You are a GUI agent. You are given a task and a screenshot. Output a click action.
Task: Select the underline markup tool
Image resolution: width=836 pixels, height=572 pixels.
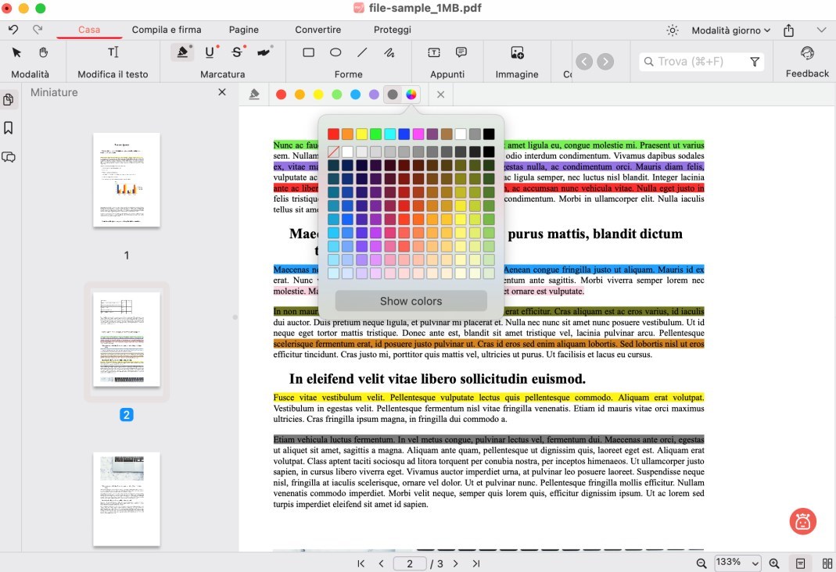pos(210,52)
